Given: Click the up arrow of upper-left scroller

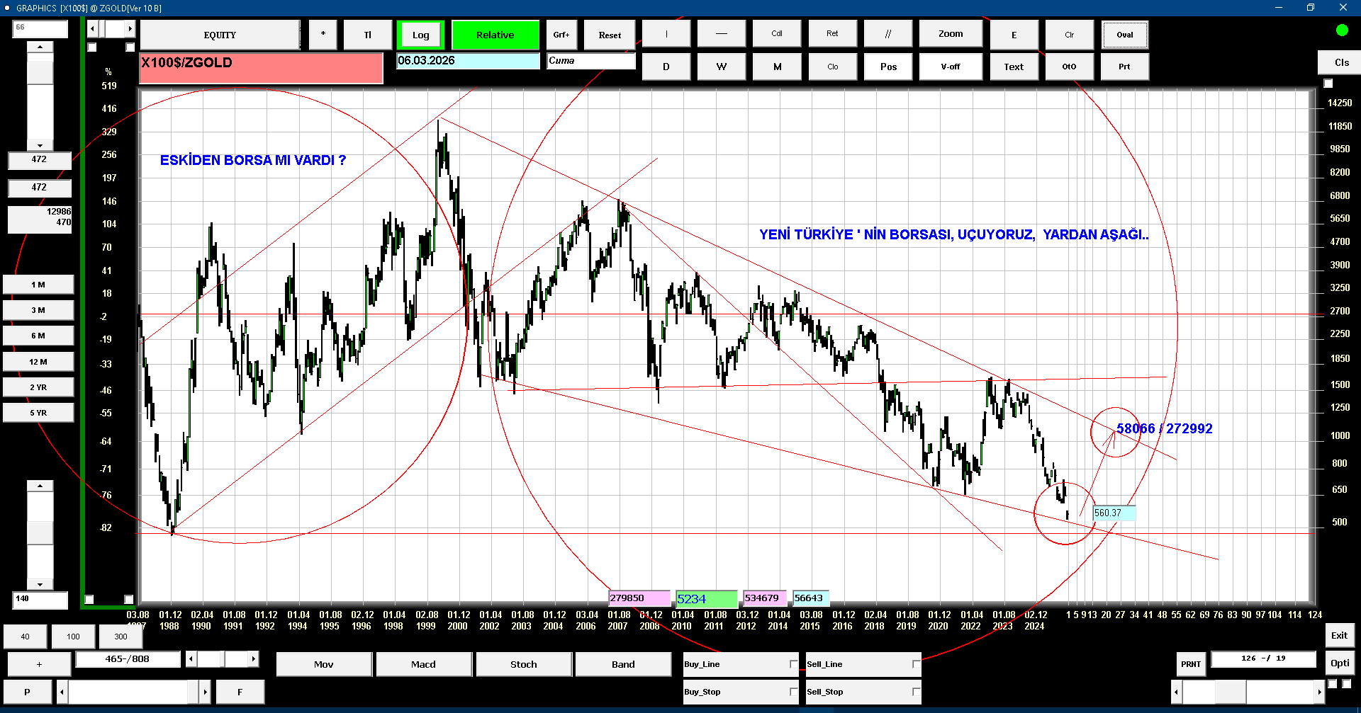Looking at the screenshot, I should pyautogui.click(x=40, y=47).
